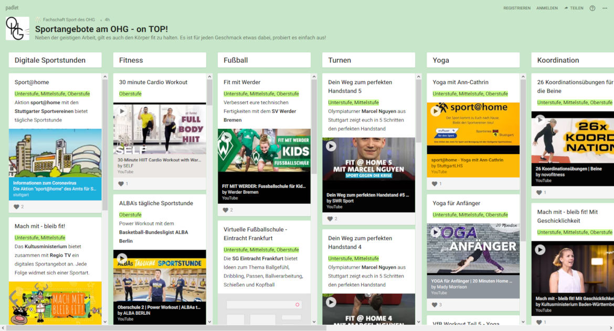Open Dein Weg zum perfekten Handstand 4 title
Screen dimensions: 614x331
pyautogui.click(x=360, y=242)
